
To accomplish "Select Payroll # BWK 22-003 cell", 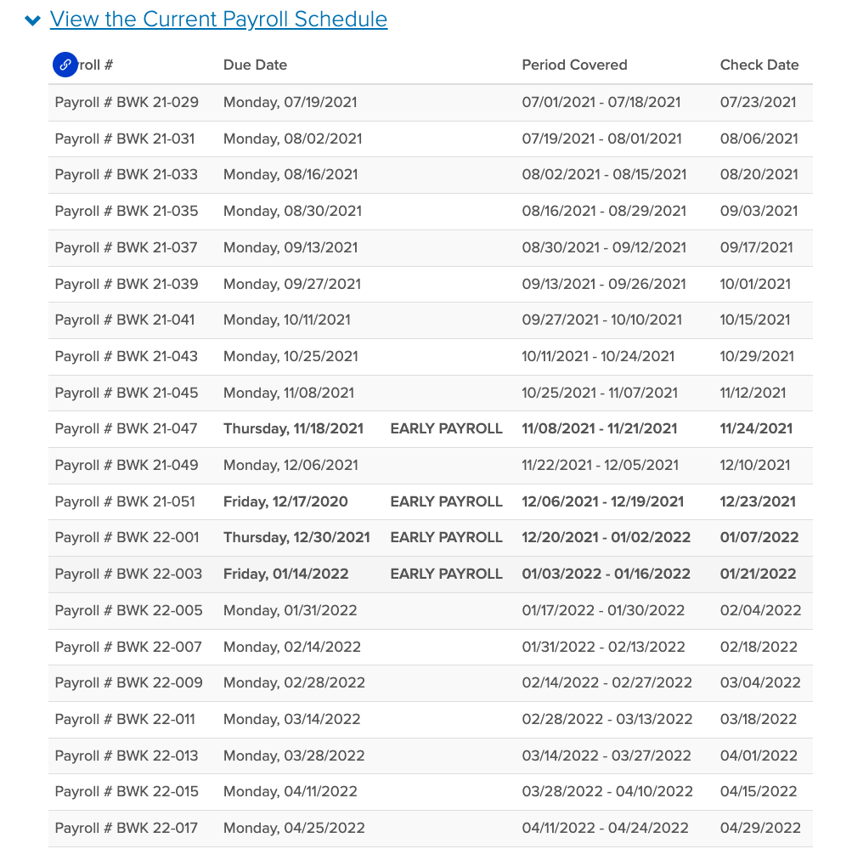I will 128,574.
